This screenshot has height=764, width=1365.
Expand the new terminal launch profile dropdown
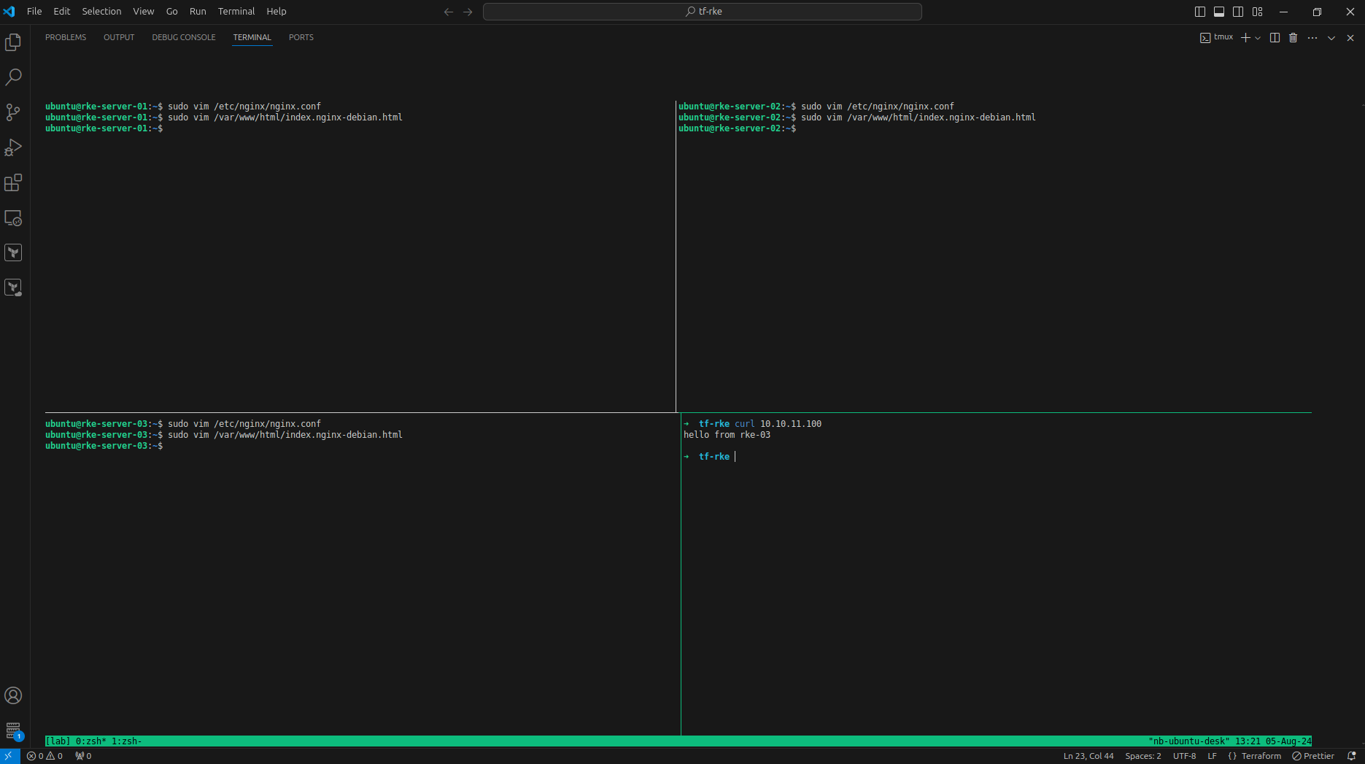1258,38
